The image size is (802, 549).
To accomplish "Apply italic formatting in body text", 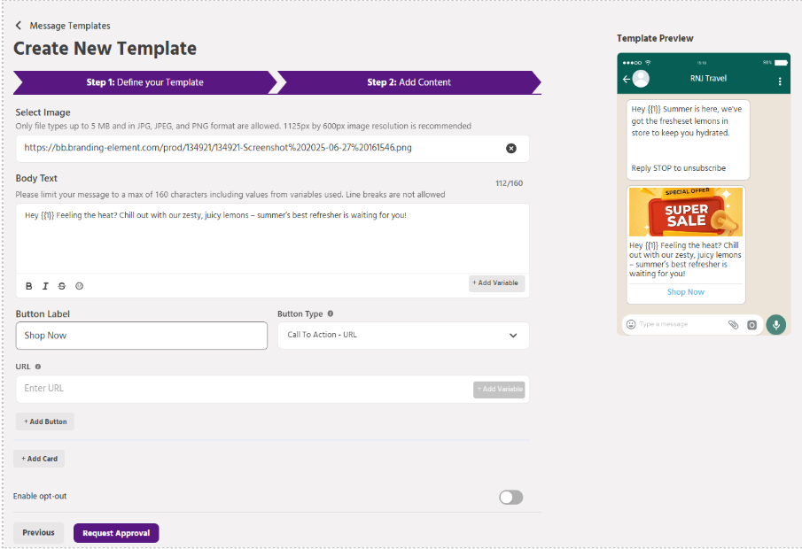I will [45, 286].
